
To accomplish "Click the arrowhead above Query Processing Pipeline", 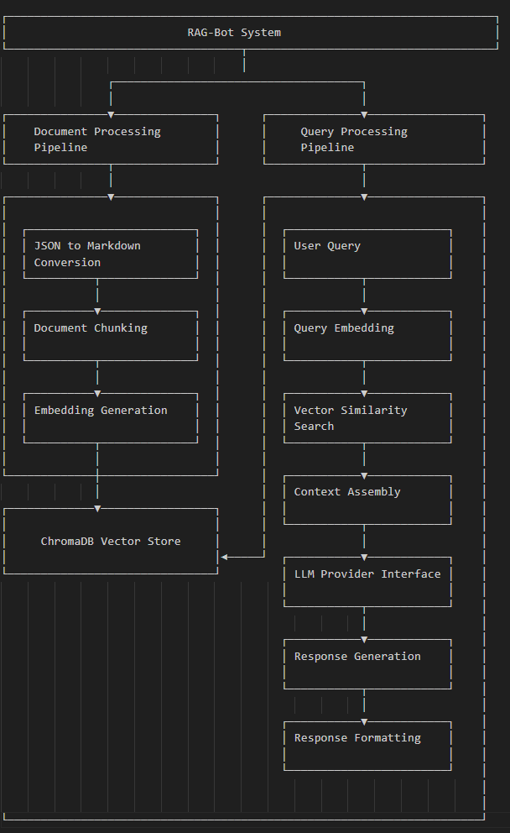I will pyautogui.click(x=364, y=114).
